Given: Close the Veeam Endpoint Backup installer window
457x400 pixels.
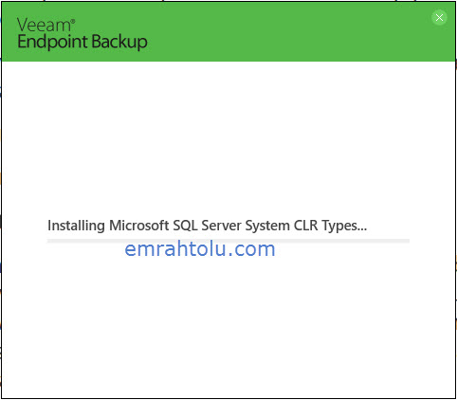Looking at the screenshot, I should pos(439,17).
